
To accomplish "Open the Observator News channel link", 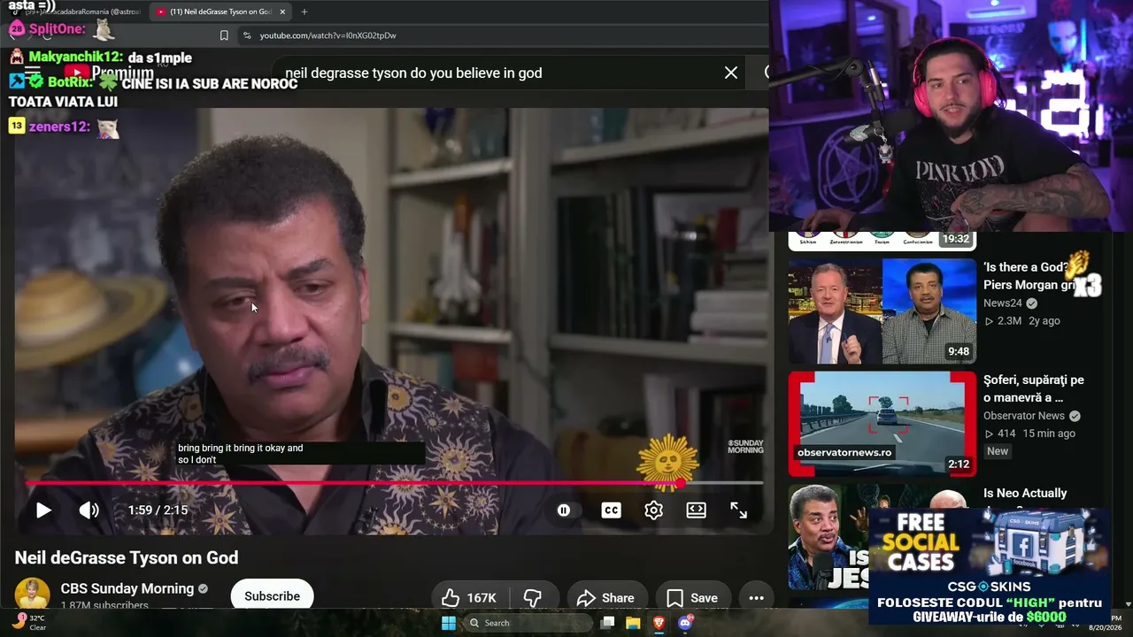I will (1023, 416).
